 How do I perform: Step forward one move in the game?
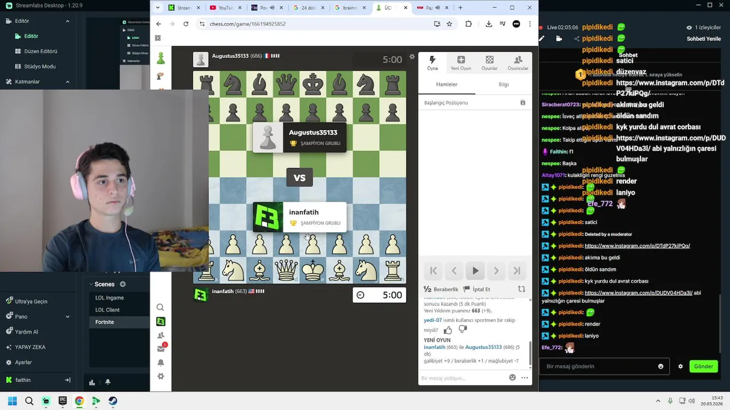click(x=496, y=271)
